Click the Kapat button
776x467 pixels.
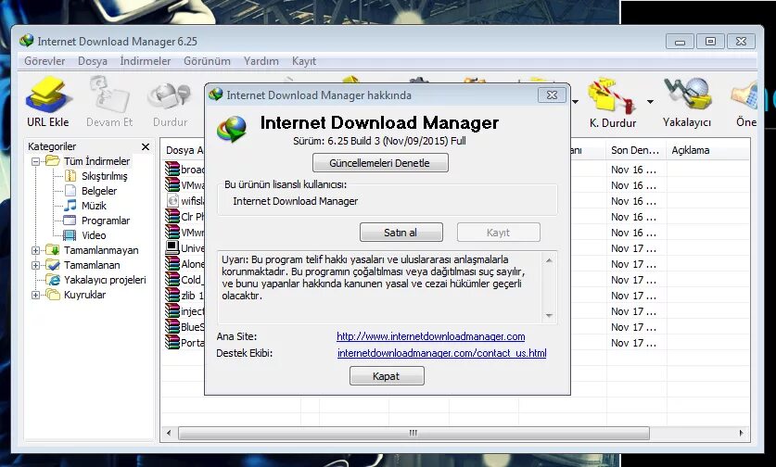(387, 375)
